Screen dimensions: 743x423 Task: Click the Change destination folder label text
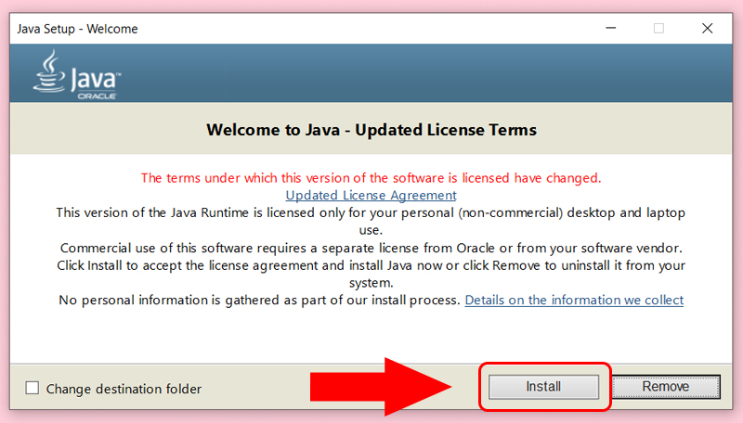pyautogui.click(x=124, y=389)
